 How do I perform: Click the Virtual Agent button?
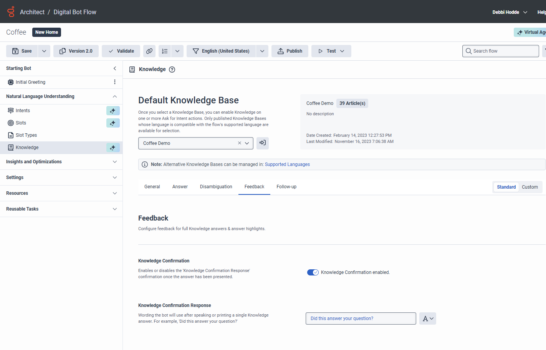point(530,32)
